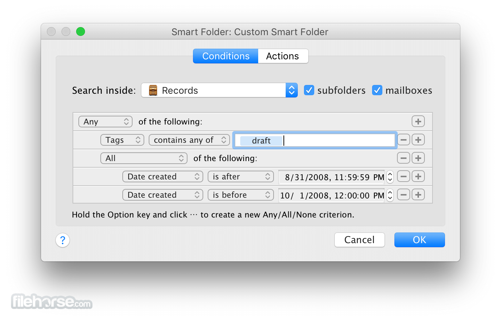Open the Records search location dropdown
The width and height of the screenshot is (501, 320).
pyautogui.click(x=219, y=90)
